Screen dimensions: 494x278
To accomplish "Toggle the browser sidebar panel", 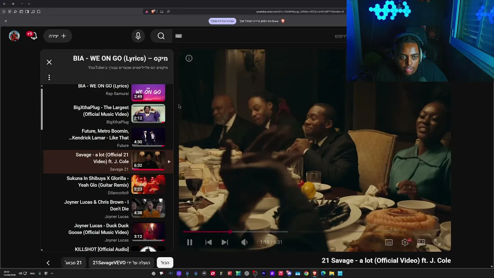I will (27, 12).
